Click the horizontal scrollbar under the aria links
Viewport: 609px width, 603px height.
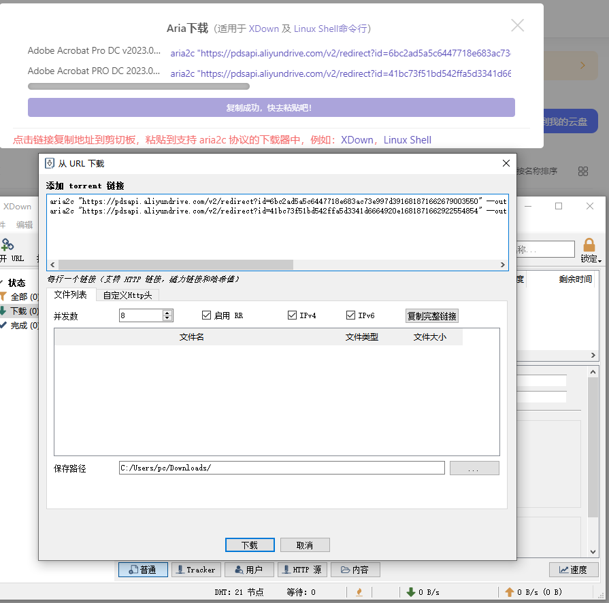click(139, 86)
